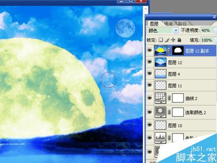
Task: Select the layer named 曲线 2
Action: [191, 99]
